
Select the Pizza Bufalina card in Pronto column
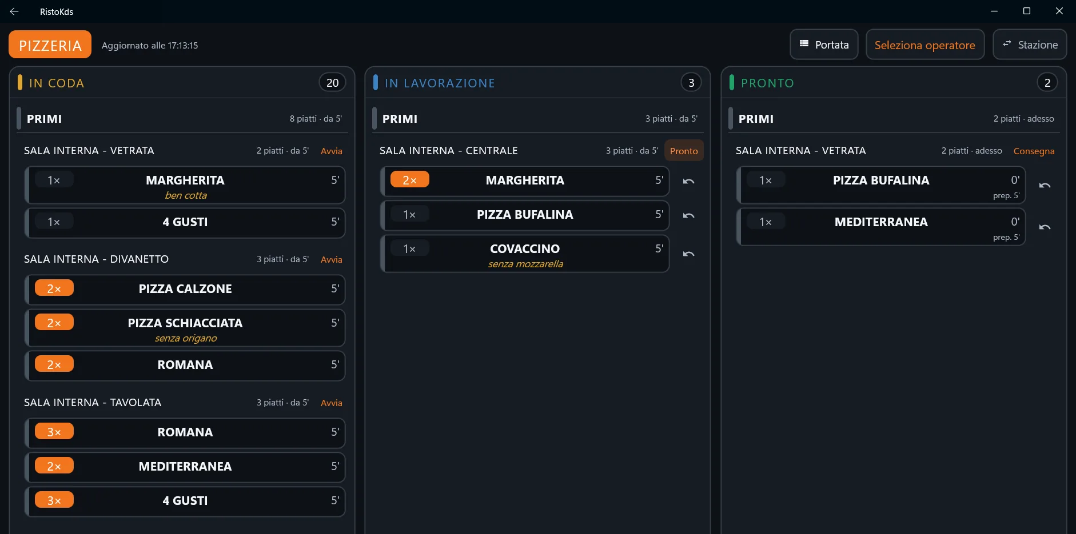pos(881,185)
